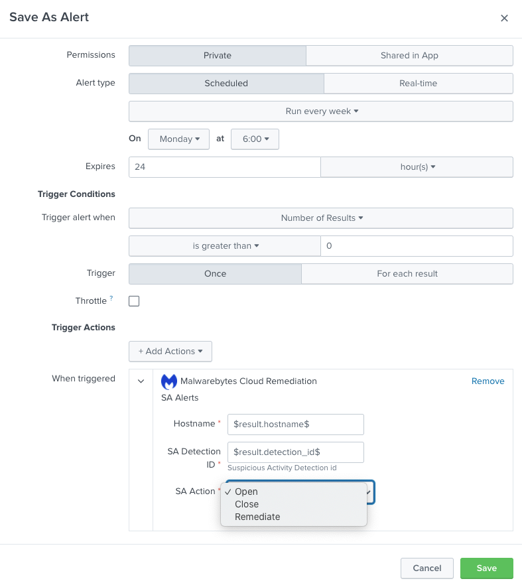The image size is (522, 587).
Task: Click the Trigger Actions heading
Action: (83, 327)
